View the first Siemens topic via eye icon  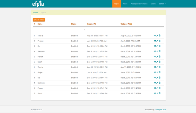point(155,51)
